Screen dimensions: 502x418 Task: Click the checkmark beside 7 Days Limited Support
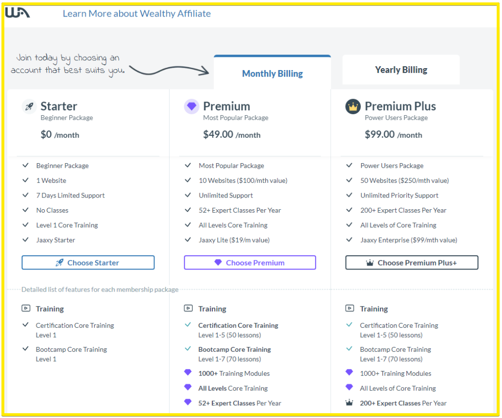click(x=25, y=195)
